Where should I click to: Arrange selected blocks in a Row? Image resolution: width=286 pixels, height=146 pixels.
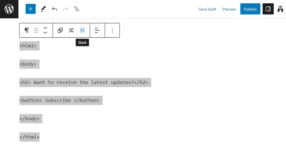[71, 30]
